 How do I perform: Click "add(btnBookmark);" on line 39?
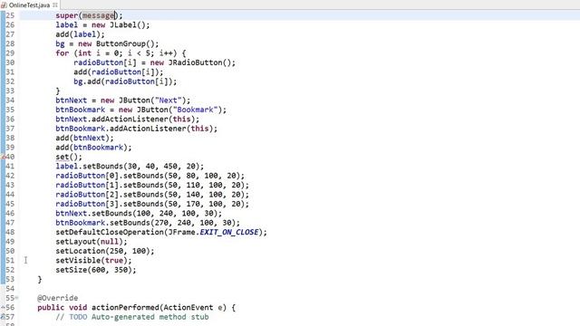[x=93, y=148]
